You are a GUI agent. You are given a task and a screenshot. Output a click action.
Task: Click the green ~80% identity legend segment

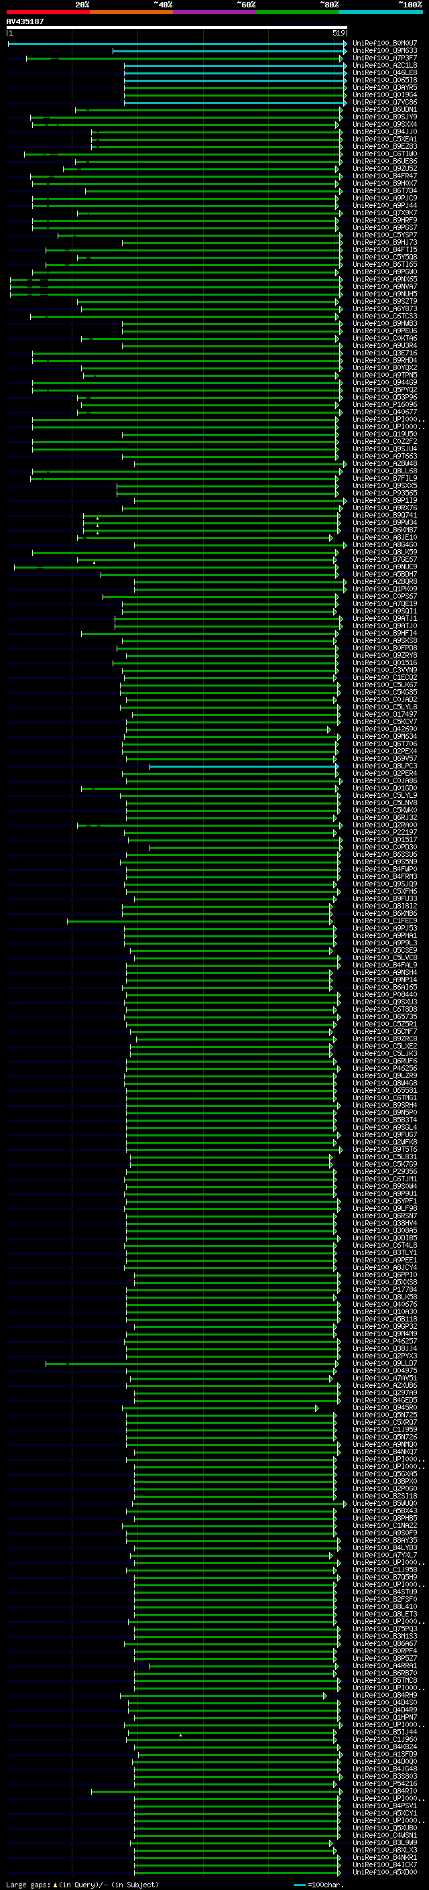[x=297, y=12]
